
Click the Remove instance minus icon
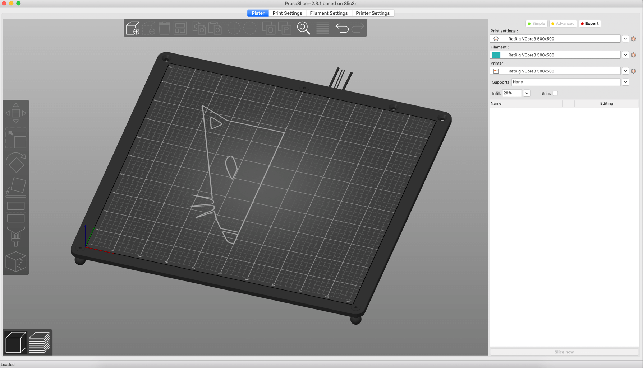tap(250, 28)
